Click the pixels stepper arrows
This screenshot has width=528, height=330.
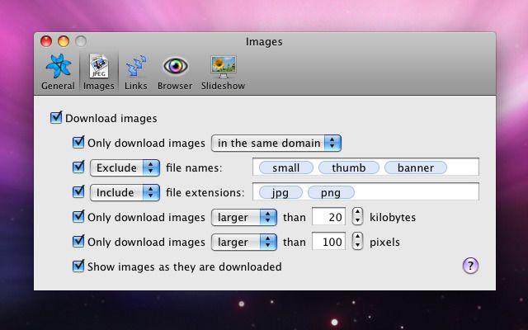tap(357, 243)
